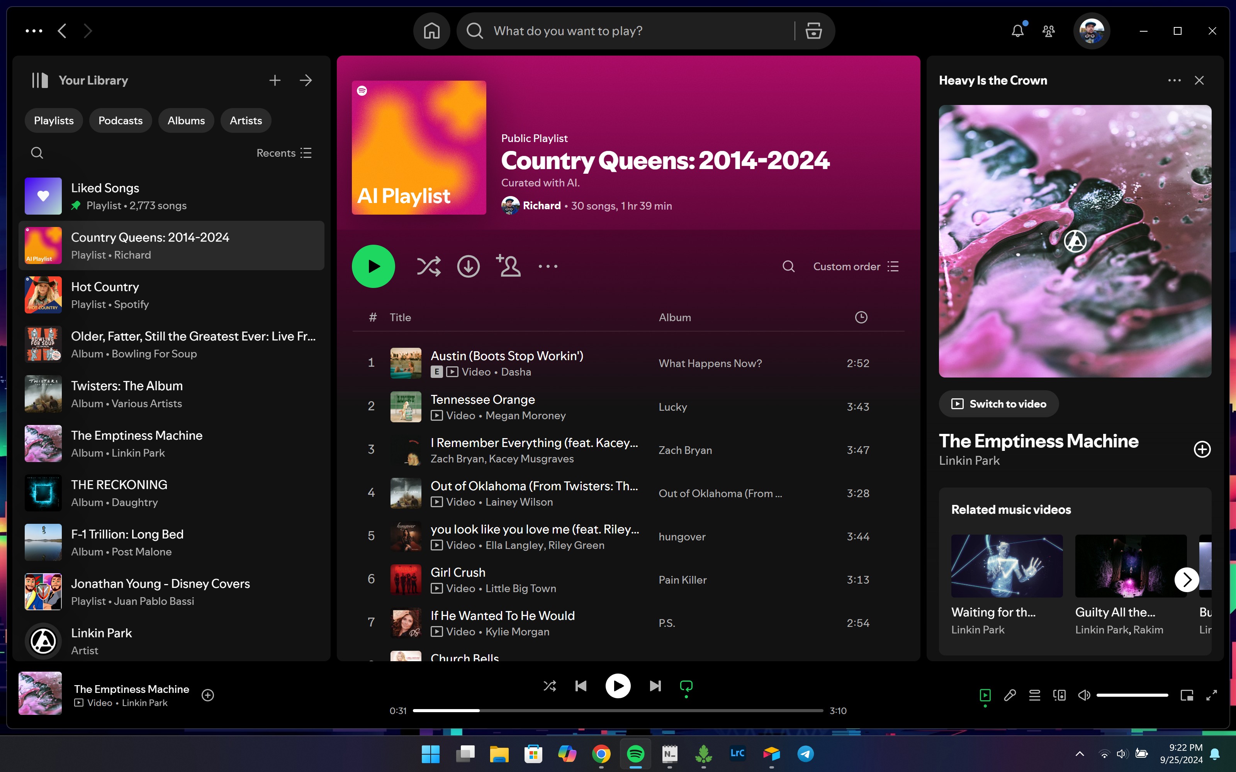
Task: Open the three-dot app menu at top left
Action: [x=34, y=31]
